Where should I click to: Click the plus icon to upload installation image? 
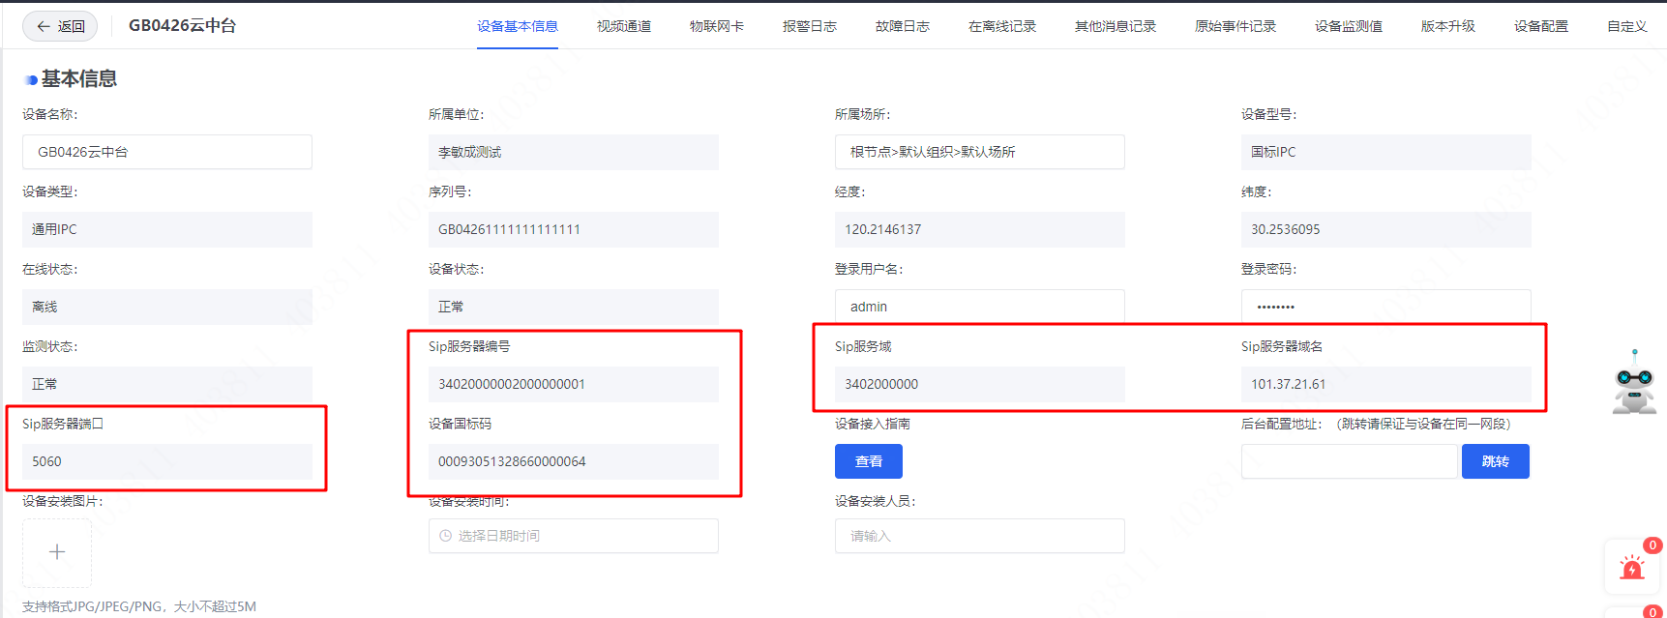tap(57, 552)
